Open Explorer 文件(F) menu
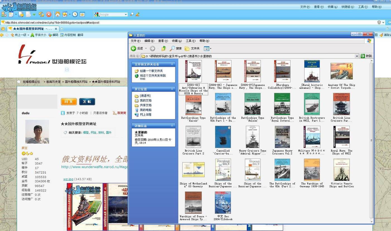The image size is (391, 231). [136, 41]
